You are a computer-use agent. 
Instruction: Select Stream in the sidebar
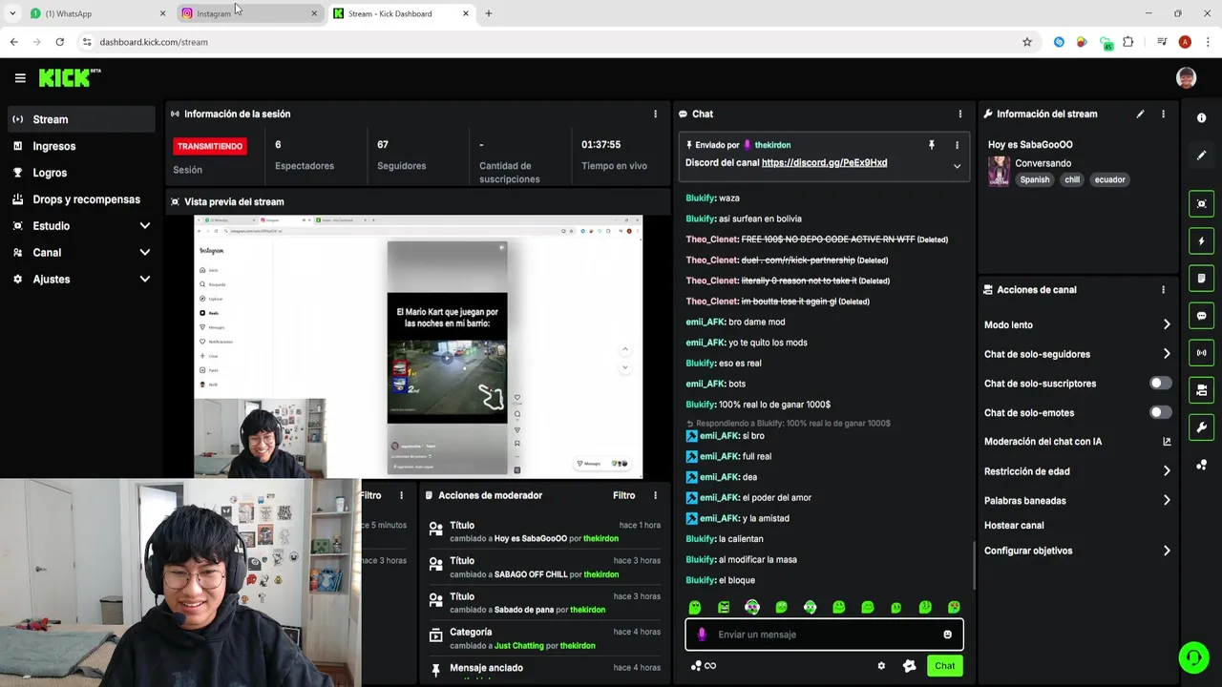82,119
